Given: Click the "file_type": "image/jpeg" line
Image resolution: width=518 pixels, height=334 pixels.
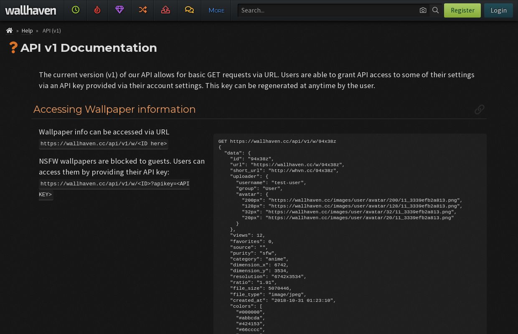Looking at the screenshot, I should pos(268,294).
